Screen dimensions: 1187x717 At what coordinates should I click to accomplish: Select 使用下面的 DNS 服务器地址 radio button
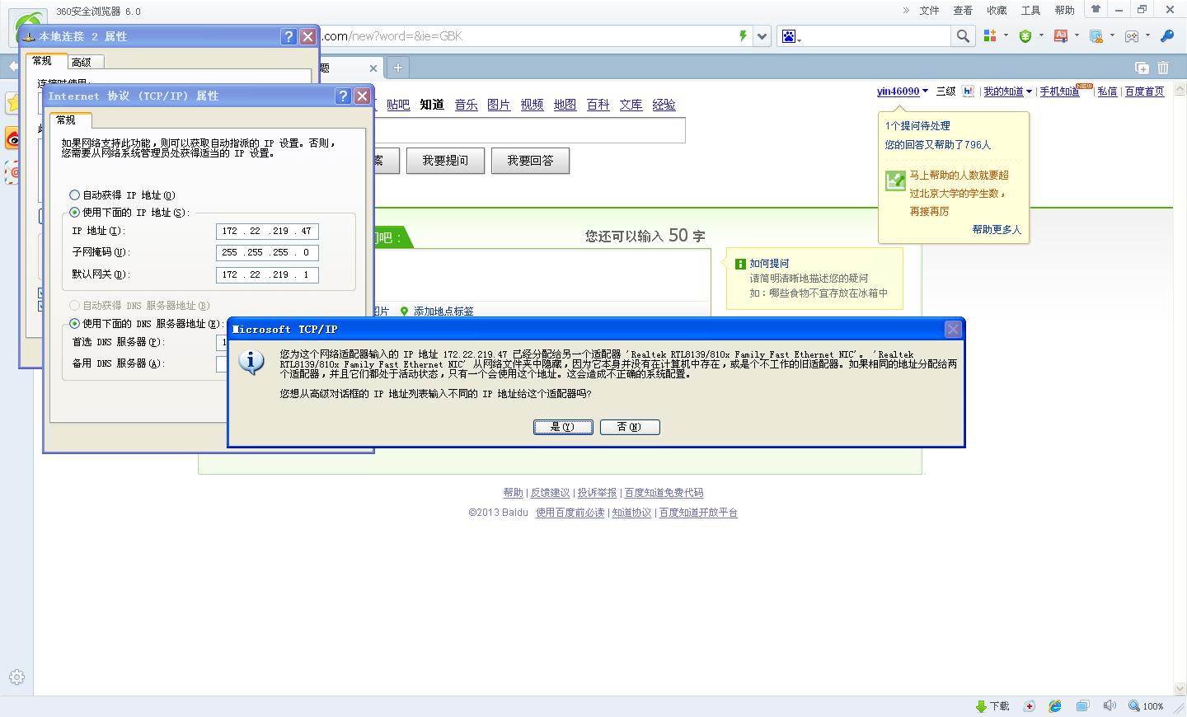coord(75,324)
